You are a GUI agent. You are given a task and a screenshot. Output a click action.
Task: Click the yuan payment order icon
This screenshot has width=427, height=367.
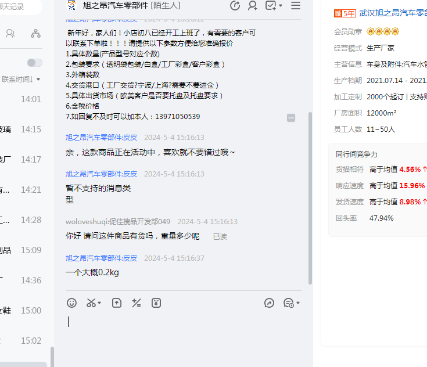[x=156, y=303]
